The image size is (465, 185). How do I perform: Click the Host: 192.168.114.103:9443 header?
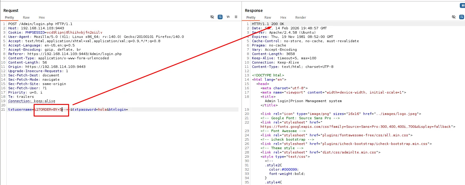pos(36,28)
